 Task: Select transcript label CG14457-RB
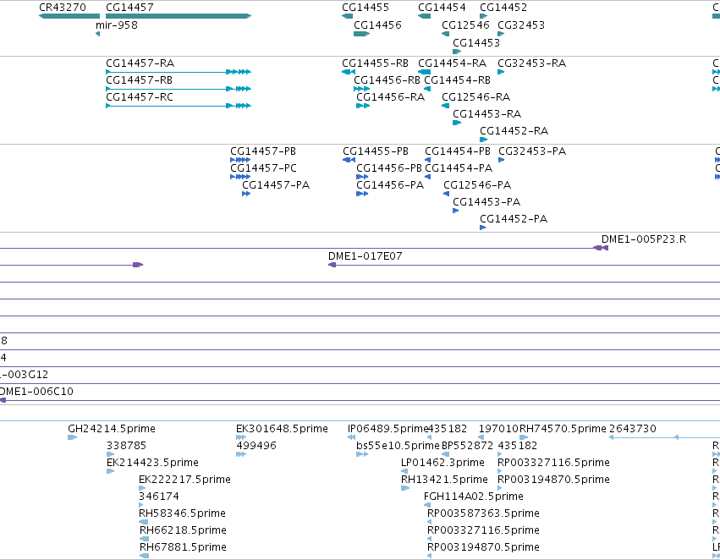(x=139, y=80)
